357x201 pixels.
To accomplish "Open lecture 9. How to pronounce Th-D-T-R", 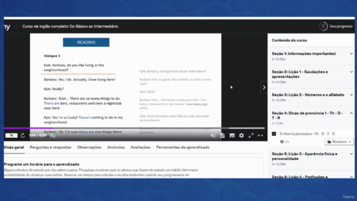I will click(x=307, y=134).
